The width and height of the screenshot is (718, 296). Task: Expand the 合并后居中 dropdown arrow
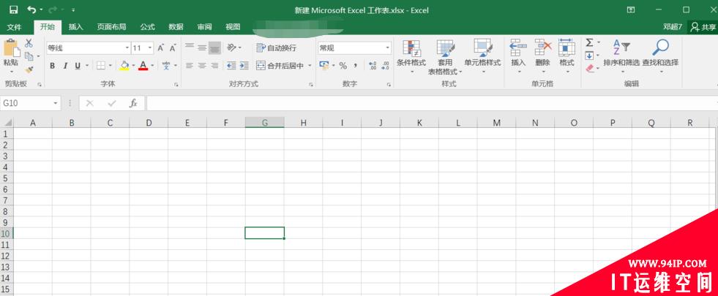(310, 66)
